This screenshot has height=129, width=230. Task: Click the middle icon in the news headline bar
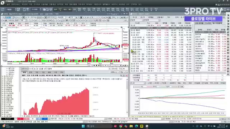[124, 76]
